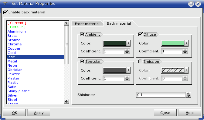Click the list scroll-up arrow icon

coord(66,23)
